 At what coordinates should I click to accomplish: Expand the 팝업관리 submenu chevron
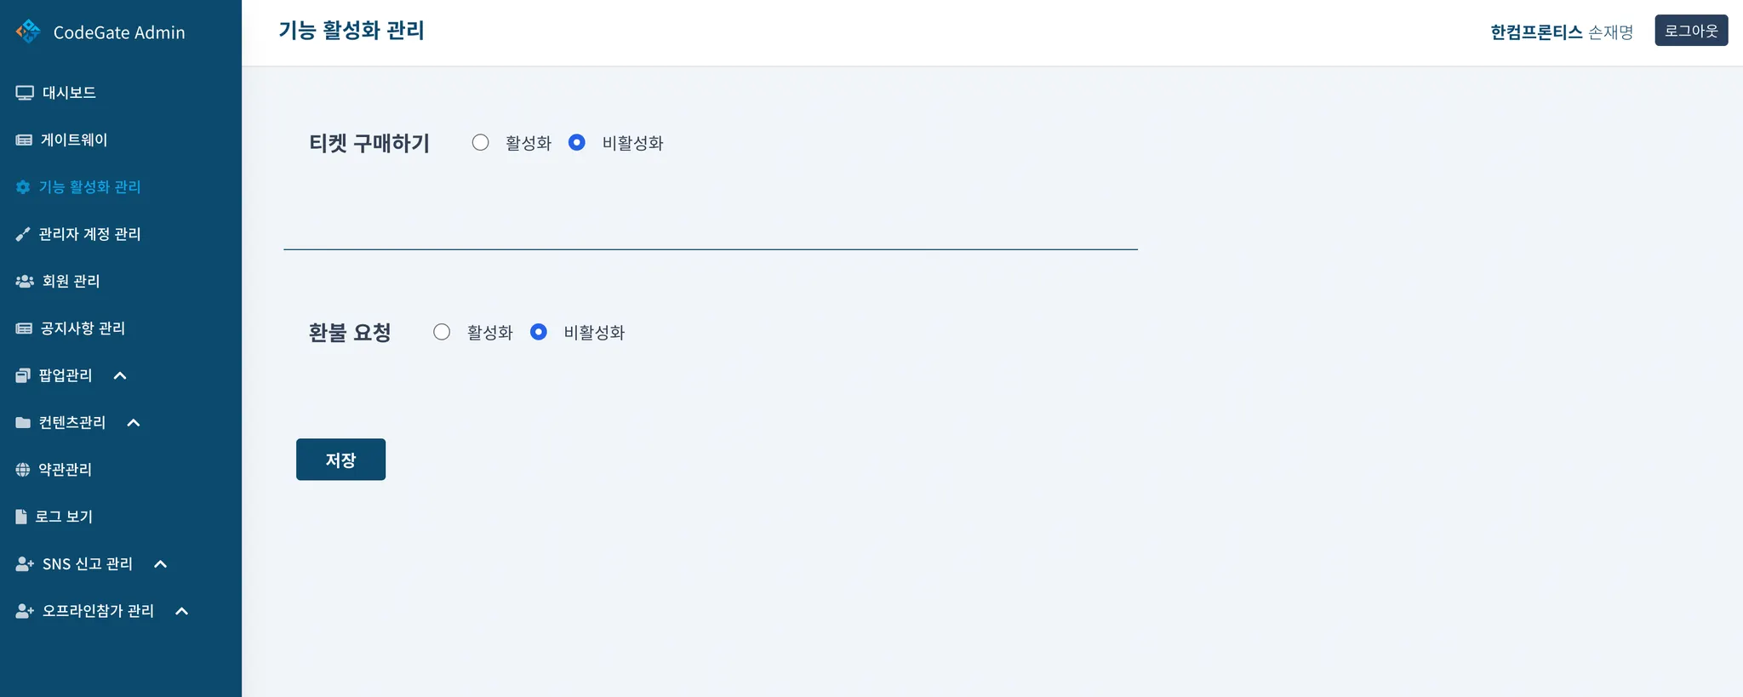tap(120, 375)
